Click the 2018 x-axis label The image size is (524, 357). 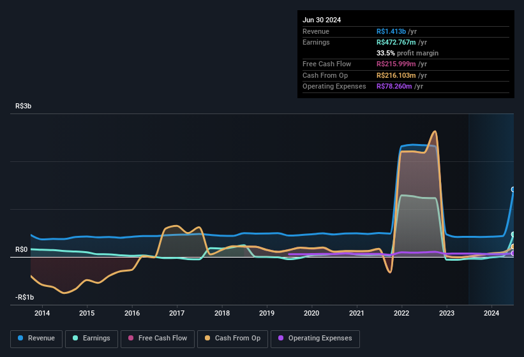[222, 313]
